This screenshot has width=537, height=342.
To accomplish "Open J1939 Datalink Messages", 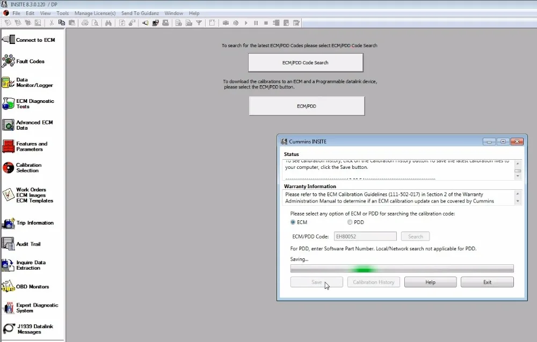I will pyautogui.click(x=28, y=329).
